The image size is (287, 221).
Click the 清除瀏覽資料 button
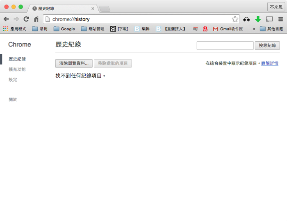(x=74, y=63)
